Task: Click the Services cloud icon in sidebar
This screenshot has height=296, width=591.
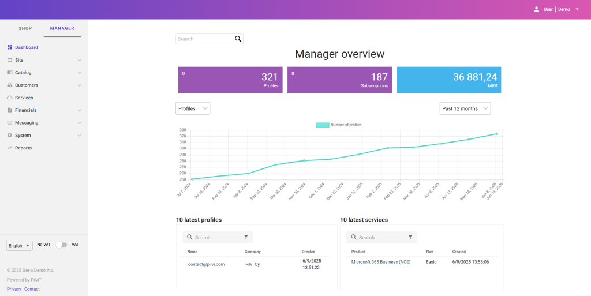Action: tap(9, 98)
